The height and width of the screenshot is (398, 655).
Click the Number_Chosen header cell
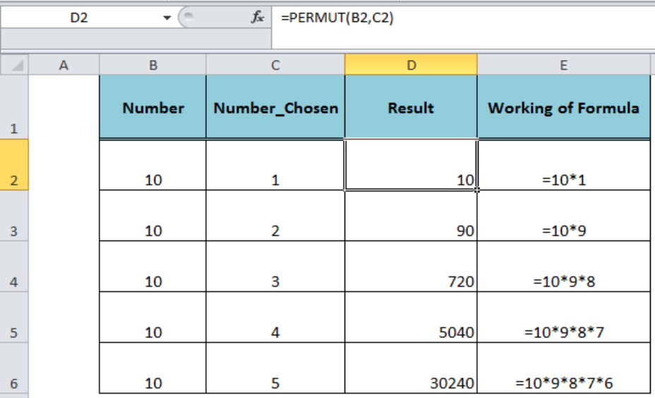[x=275, y=107]
